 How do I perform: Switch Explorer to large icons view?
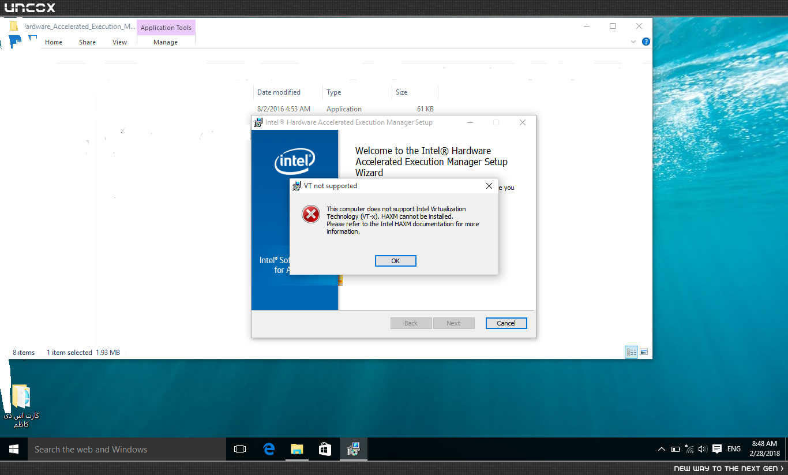point(644,352)
